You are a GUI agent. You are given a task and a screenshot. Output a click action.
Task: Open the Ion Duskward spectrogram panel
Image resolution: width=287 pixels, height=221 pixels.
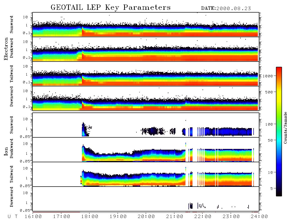tap(146, 149)
